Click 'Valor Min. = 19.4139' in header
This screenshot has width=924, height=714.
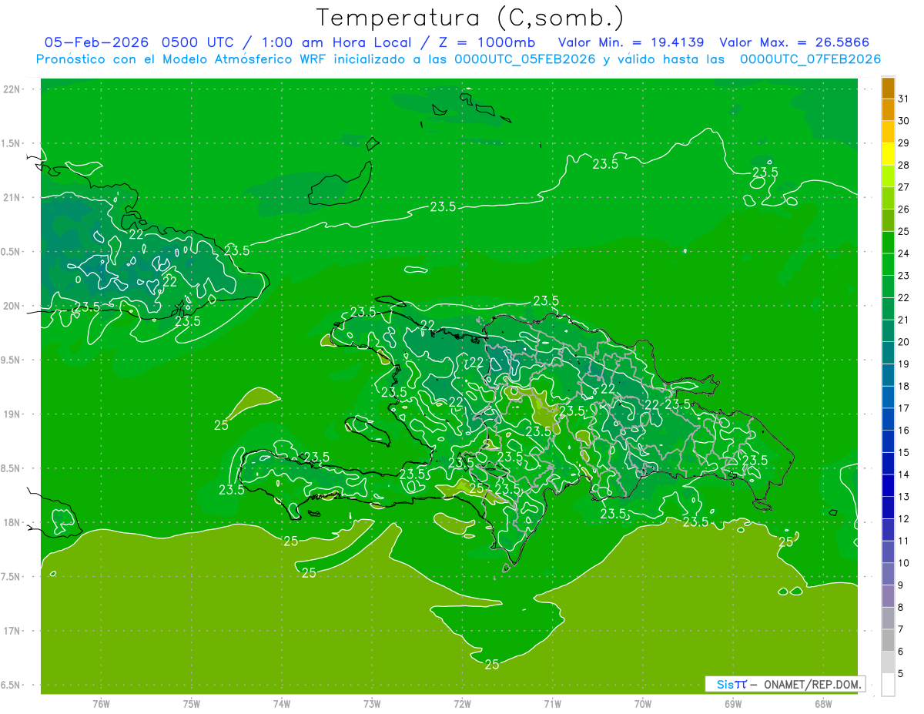(x=631, y=42)
